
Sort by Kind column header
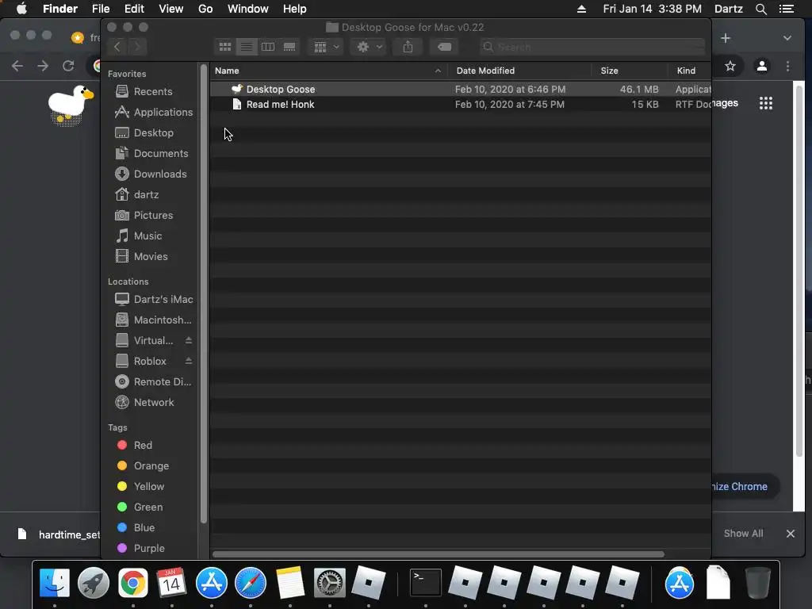(689, 71)
